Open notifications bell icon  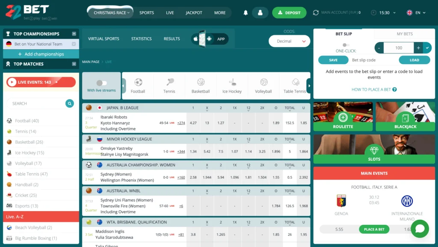pos(246,12)
